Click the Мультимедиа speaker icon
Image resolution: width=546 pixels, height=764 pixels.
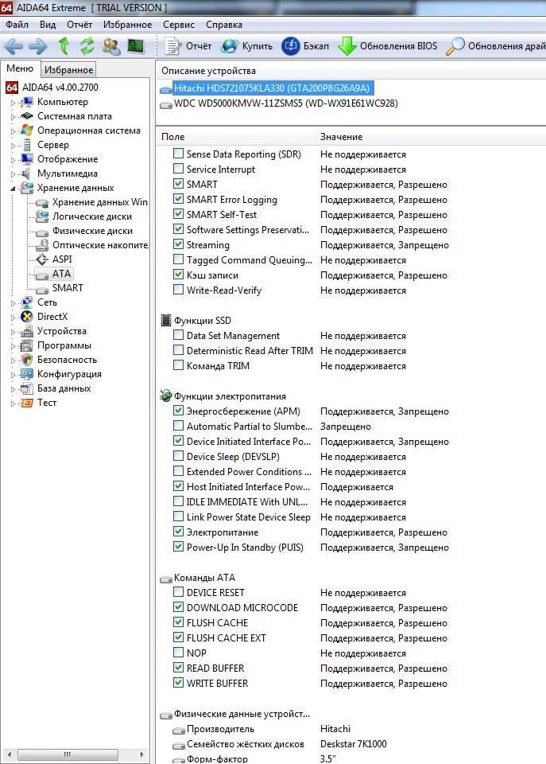(x=25, y=173)
